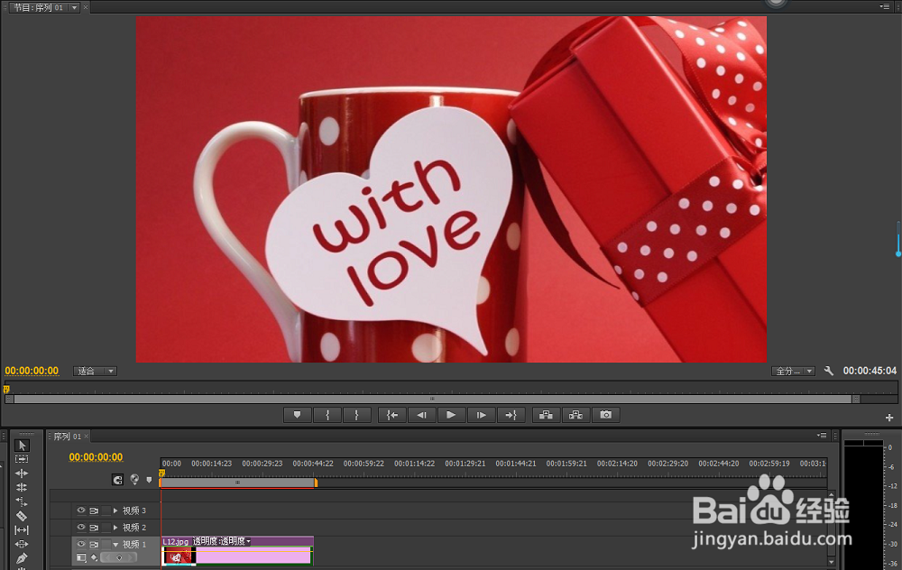Select the Slide tool
The width and height of the screenshot is (902, 570).
22,544
